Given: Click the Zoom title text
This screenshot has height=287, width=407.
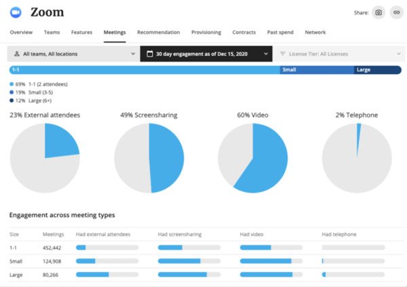Looking at the screenshot, I should coord(47,12).
